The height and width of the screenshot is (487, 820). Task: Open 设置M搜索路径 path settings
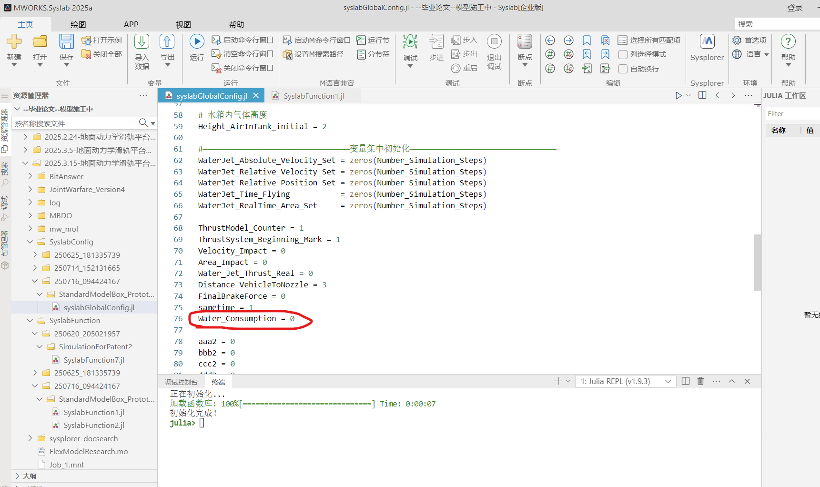pyautogui.click(x=314, y=54)
